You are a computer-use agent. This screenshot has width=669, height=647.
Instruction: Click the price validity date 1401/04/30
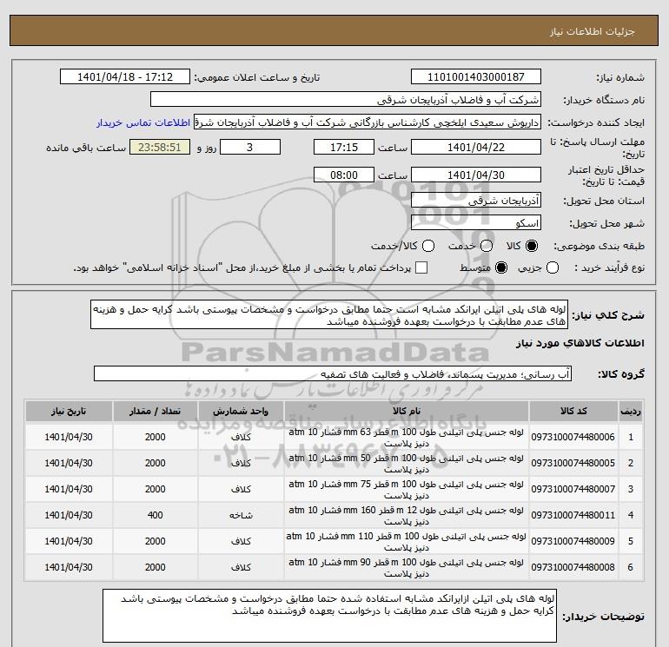click(476, 175)
